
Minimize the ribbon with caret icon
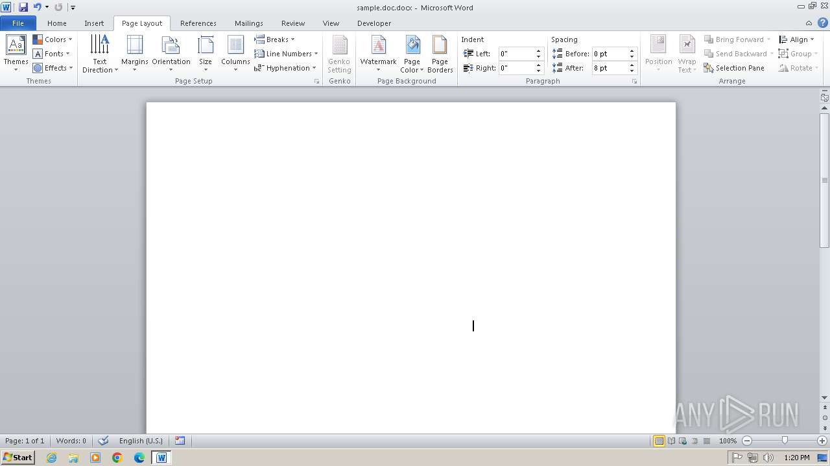[810, 23]
